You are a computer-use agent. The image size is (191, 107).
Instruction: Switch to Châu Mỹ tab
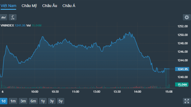29,6
